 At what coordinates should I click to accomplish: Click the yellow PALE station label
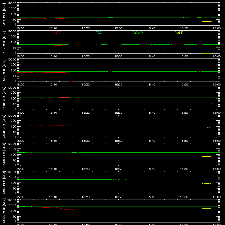179,33
